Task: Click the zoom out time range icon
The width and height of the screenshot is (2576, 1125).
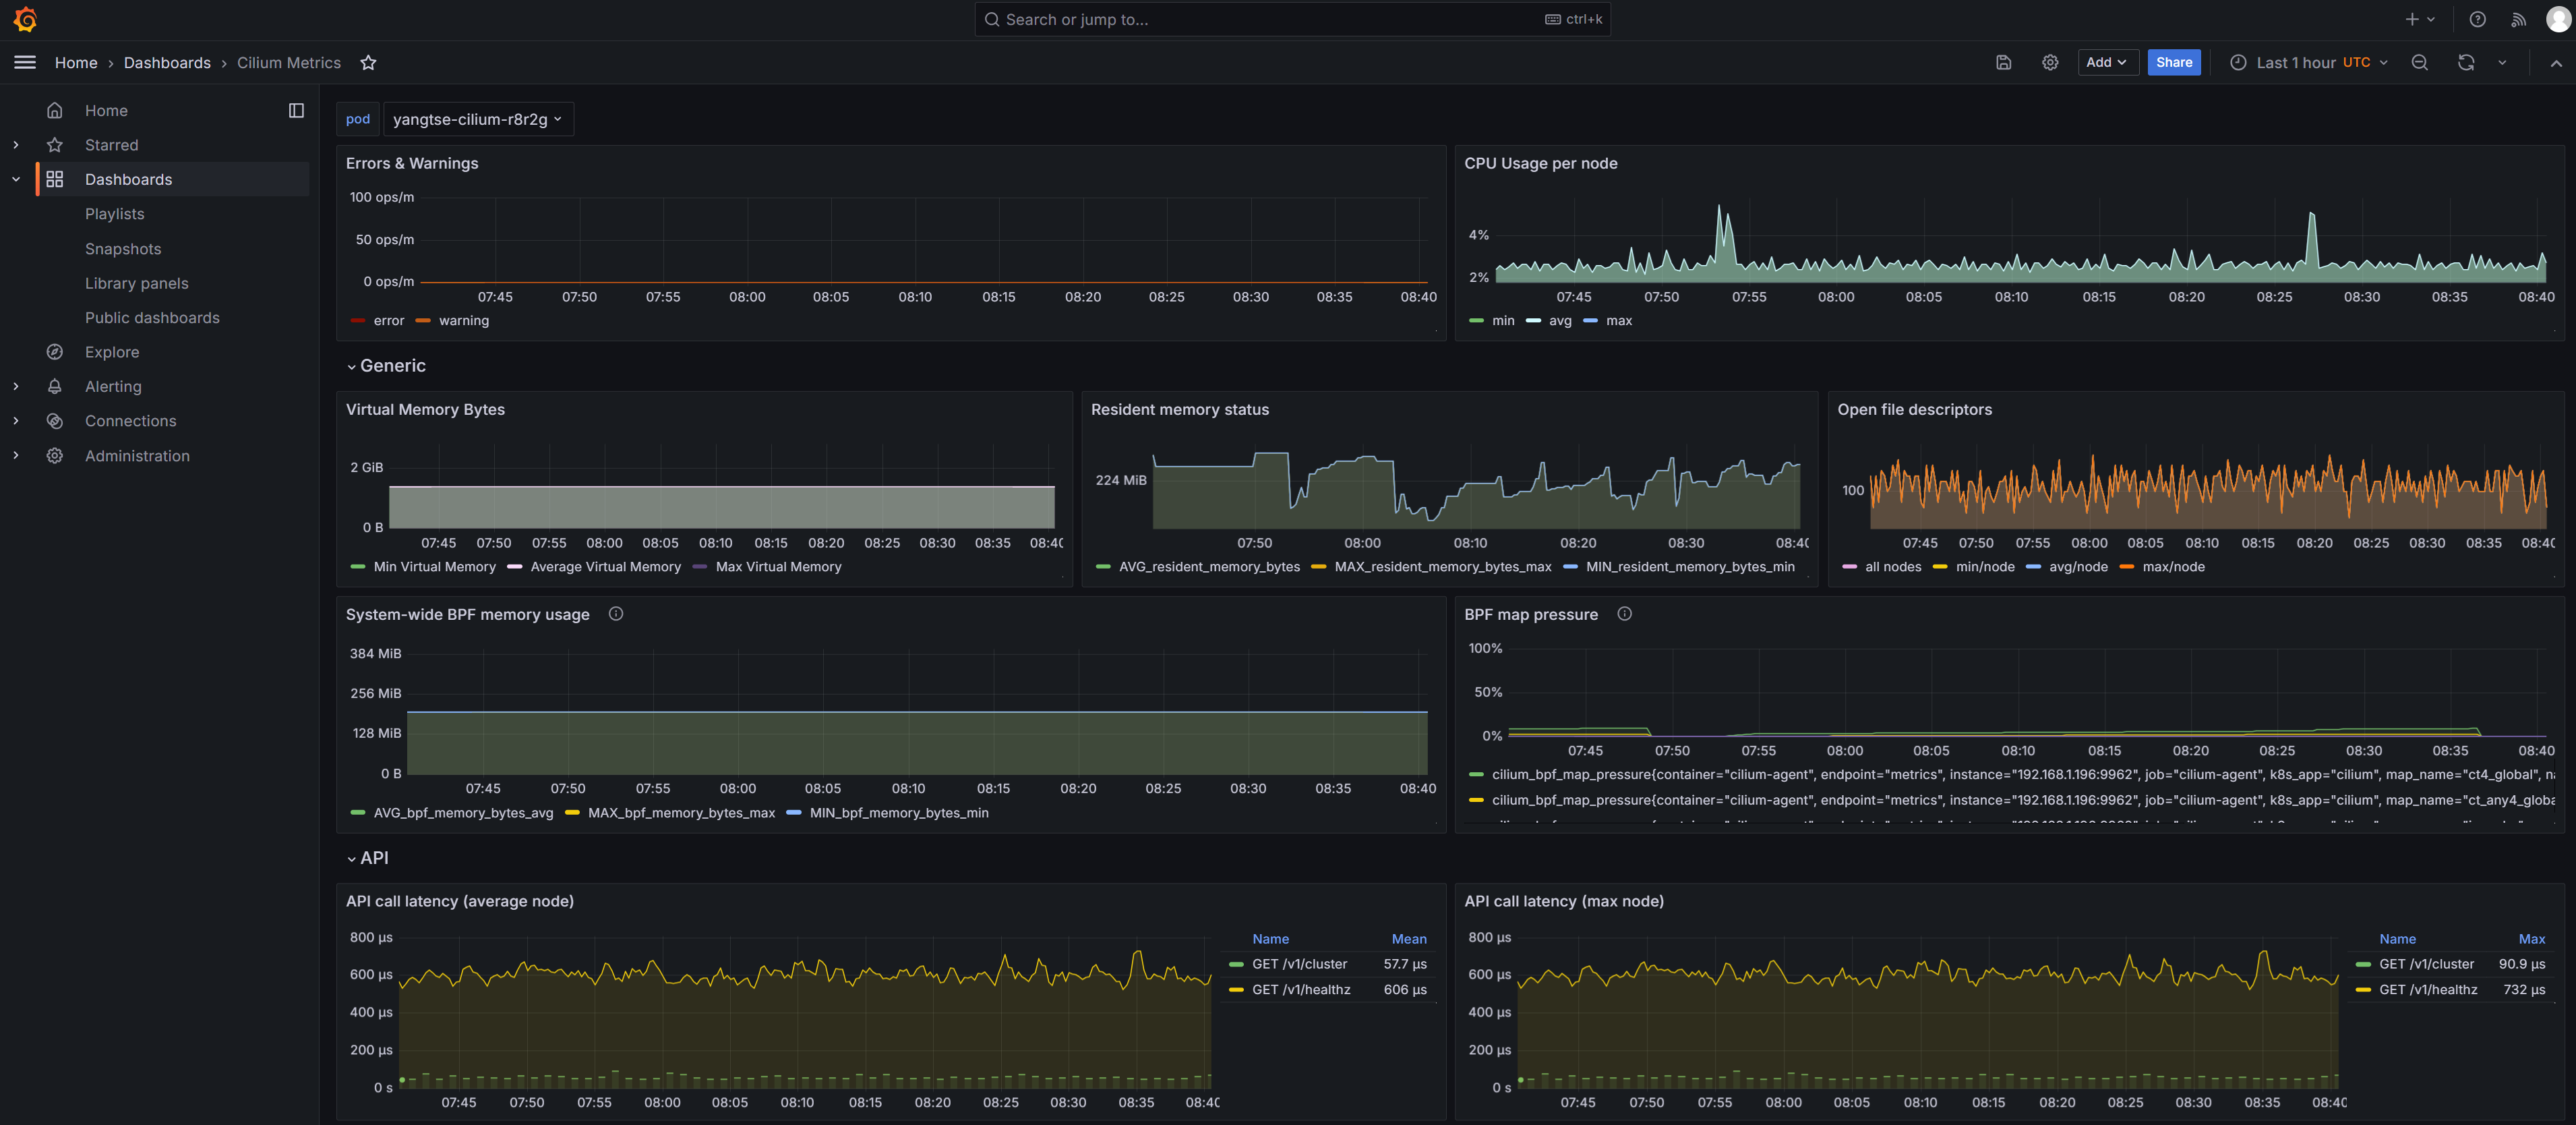Action: pos(2419,63)
